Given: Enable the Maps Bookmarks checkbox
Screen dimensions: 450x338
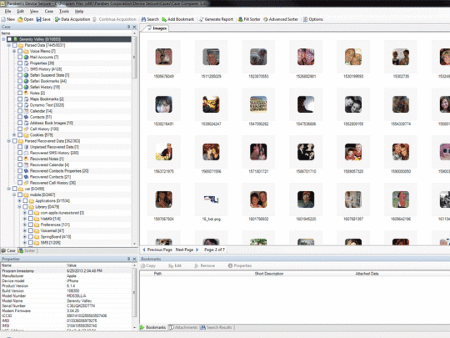Looking at the screenshot, I should [x=20, y=99].
